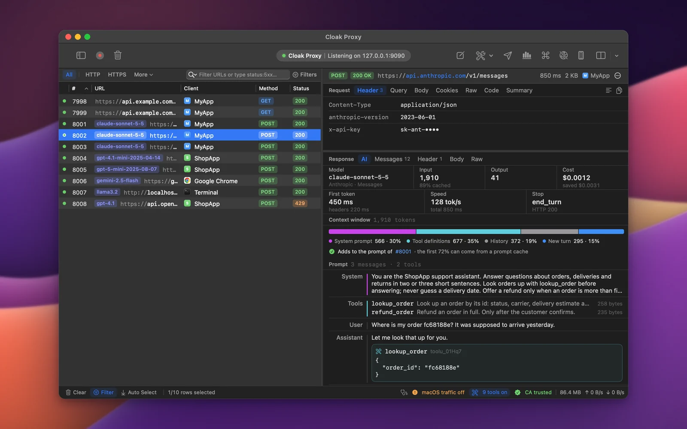Toggle macOS traffic off indicator

pos(438,393)
